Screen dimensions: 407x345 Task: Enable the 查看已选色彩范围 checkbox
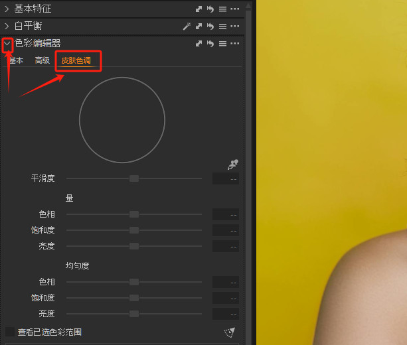click(10, 332)
